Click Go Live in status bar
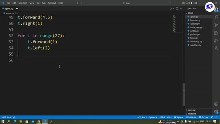Viewport: 220px width, 124px height. (x=203, y=117)
